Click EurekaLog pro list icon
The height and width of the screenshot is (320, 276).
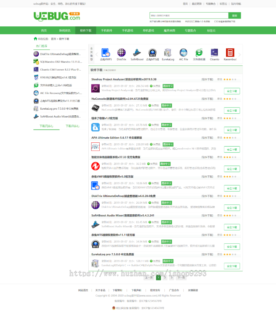pyautogui.click(x=95, y=263)
